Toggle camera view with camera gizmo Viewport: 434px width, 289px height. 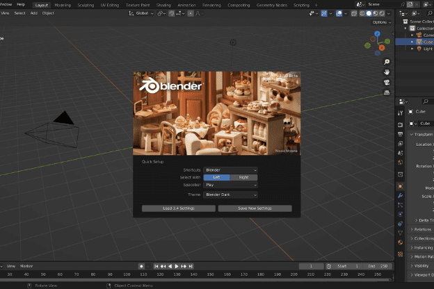387,83
